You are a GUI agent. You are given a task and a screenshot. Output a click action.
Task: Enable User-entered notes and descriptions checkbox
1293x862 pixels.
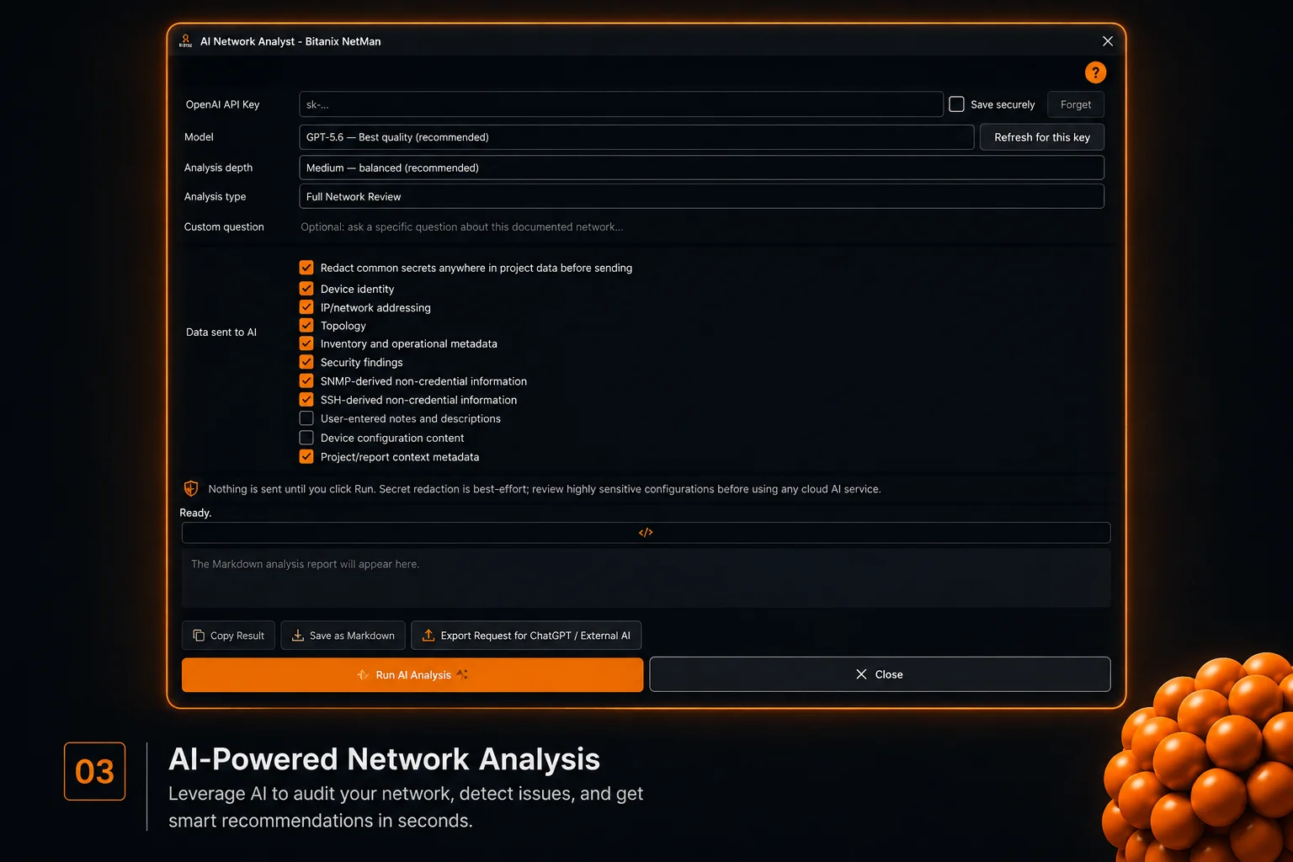coord(306,418)
